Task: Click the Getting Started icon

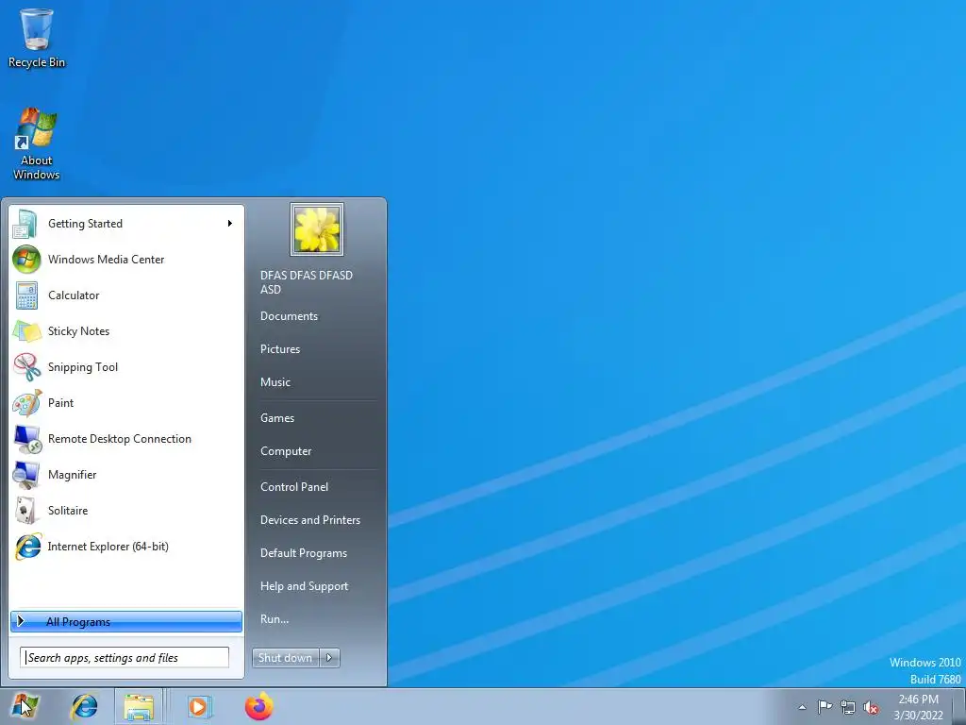Action: coord(25,224)
